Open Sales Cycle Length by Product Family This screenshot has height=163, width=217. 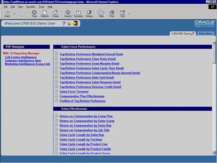pos(85,149)
